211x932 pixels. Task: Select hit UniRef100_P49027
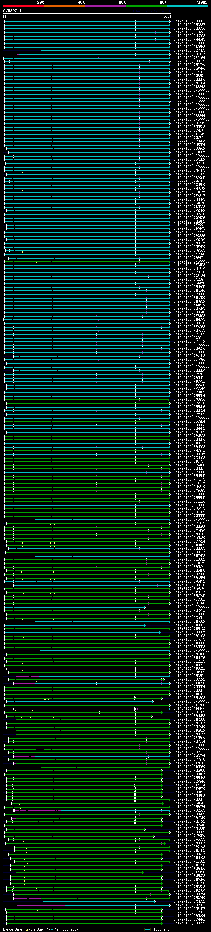pos(189,592)
